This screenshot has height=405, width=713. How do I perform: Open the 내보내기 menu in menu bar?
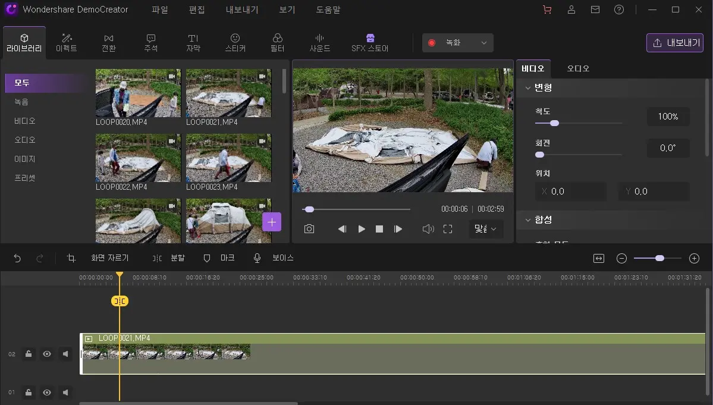pos(242,10)
